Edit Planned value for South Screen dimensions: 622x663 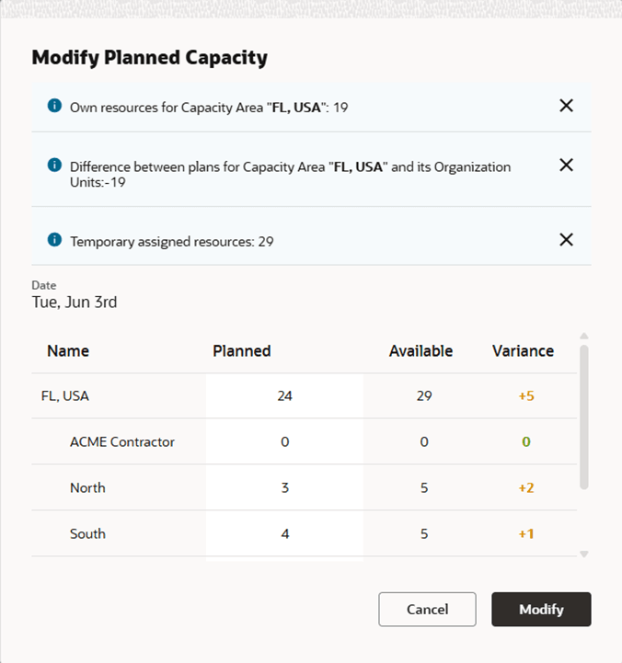click(x=284, y=533)
